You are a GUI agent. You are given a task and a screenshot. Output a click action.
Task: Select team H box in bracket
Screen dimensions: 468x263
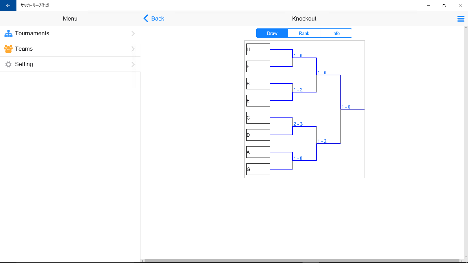258,49
